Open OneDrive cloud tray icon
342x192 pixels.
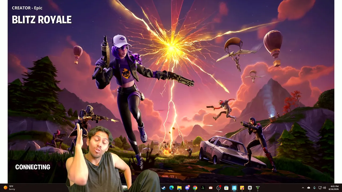coord(309,188)
